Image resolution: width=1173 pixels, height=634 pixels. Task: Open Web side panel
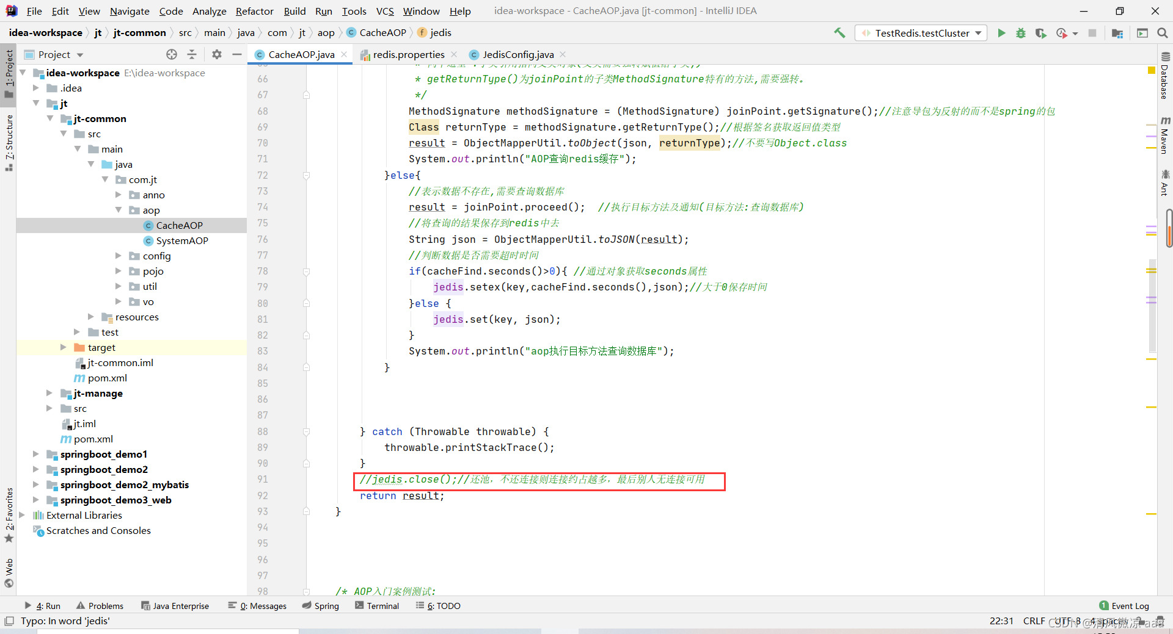point(9,573)
